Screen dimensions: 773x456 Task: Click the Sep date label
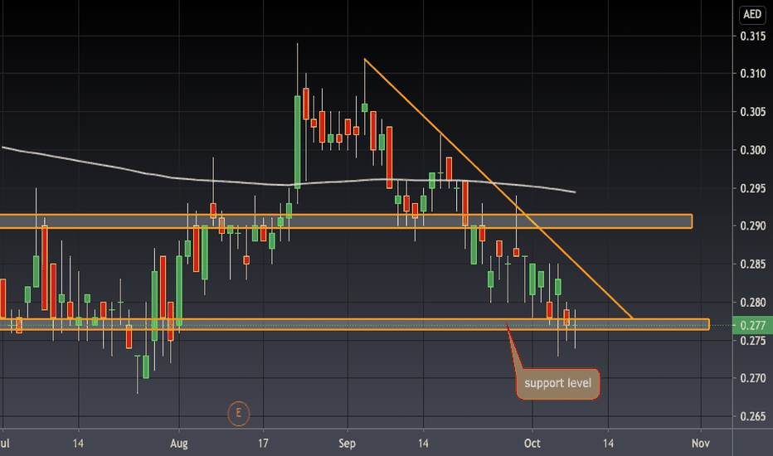click(347, 444)
